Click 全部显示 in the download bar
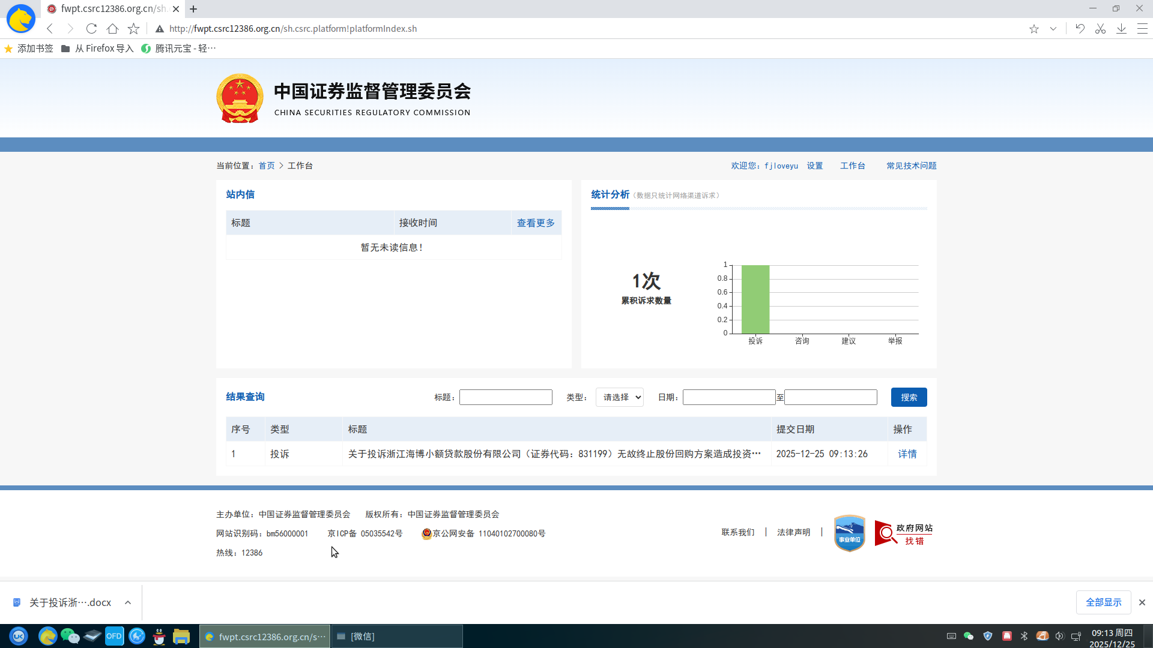The image size is (1153, 648). pyautogui.click(x=1103, y=602)
